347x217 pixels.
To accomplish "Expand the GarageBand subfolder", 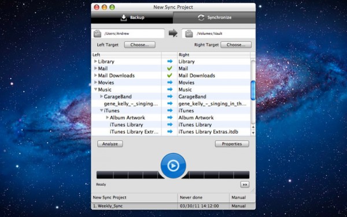I will pyautogui.click(x=101, y=97).
